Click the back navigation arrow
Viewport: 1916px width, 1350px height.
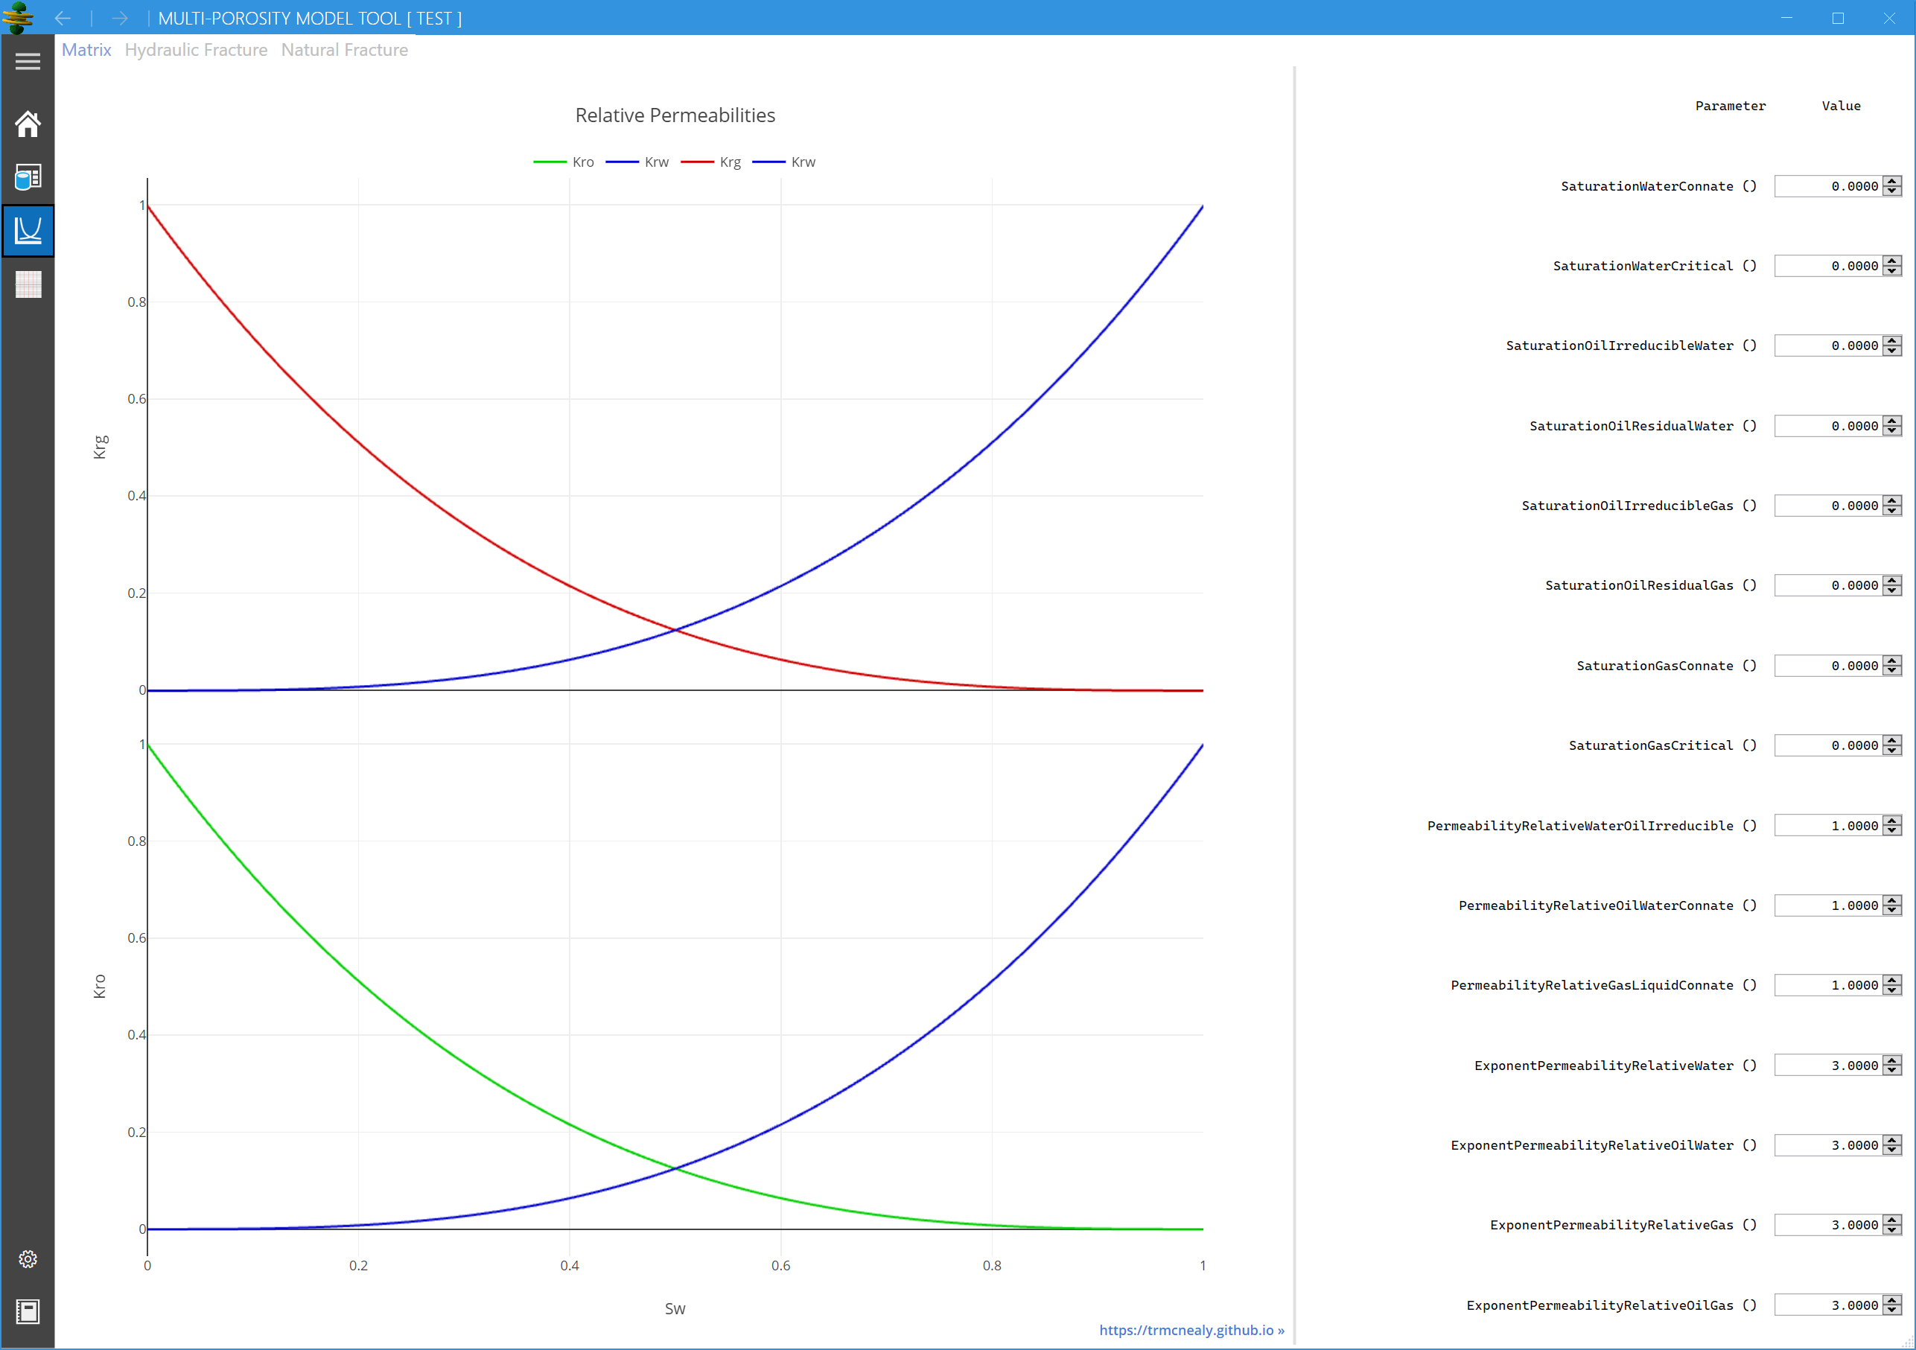[63, 19]
